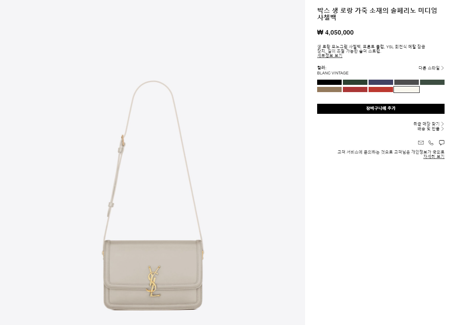Screen dimensions: 453x325
Task: Open the live chat bubble icon
Action: pos(441,142)
